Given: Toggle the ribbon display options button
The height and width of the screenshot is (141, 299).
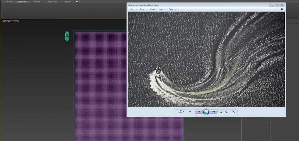Looking at the screenshot, I should point(78,2).
